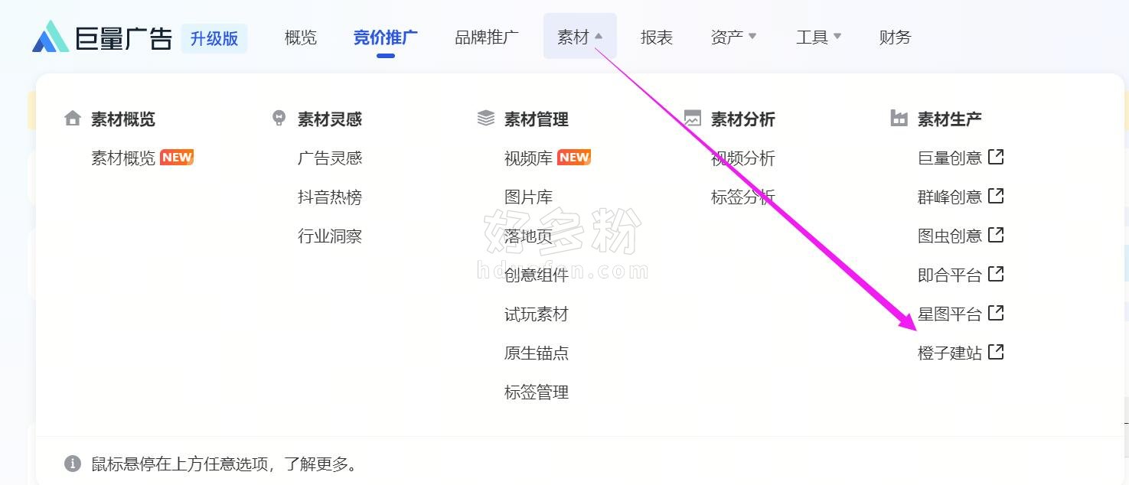This screenshot has height=485, width=1129.
Task: Click external link icon next to 群峰创意
Action: point(996,196)
